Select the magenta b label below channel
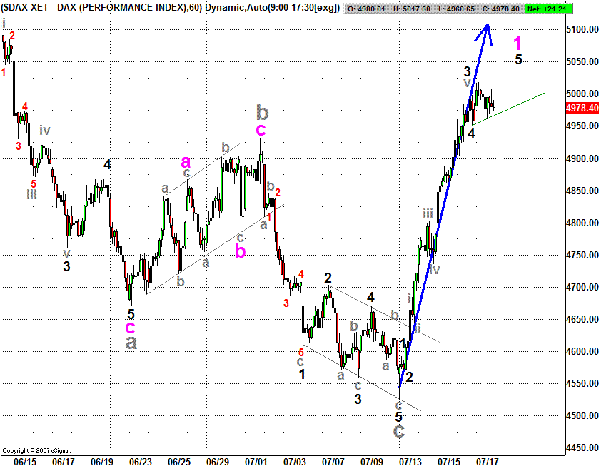This screenshot has width=601, height=469. tap(241, 251)
